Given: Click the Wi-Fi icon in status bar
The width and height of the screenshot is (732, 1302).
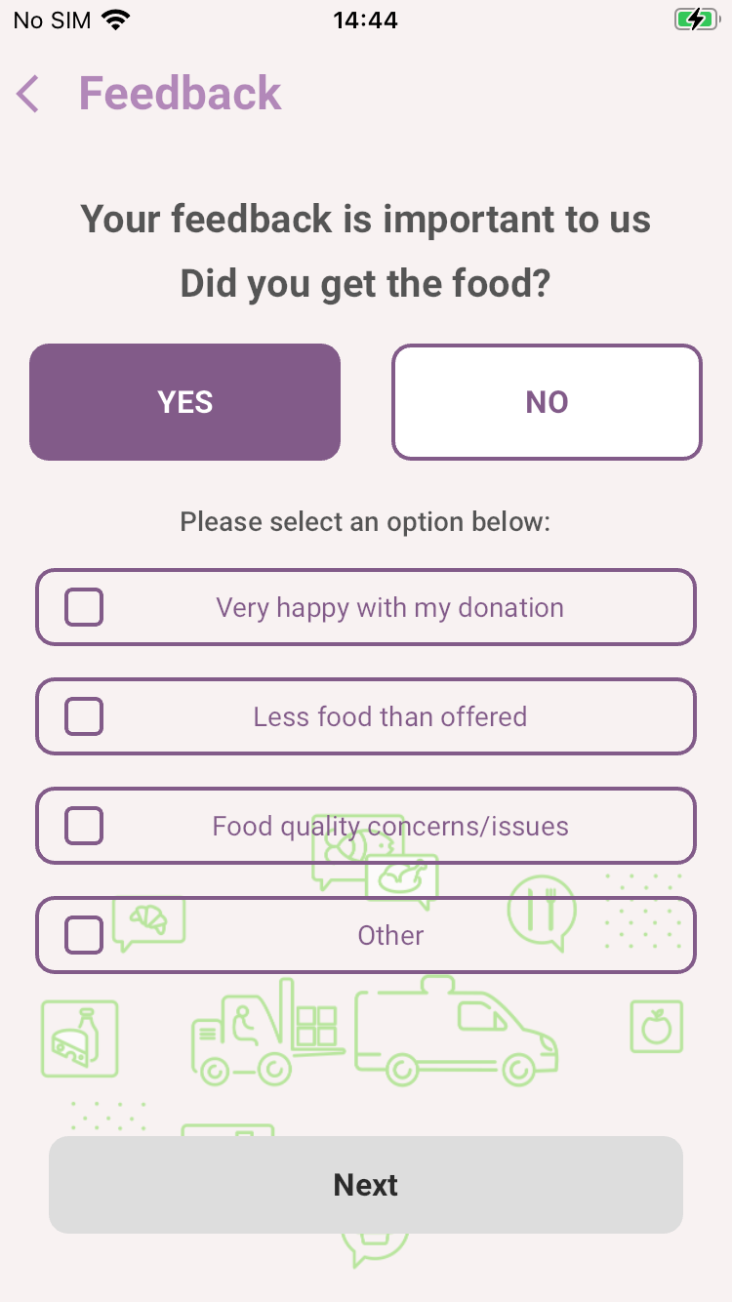Looking at the screenshot, I should coord(116,20).
